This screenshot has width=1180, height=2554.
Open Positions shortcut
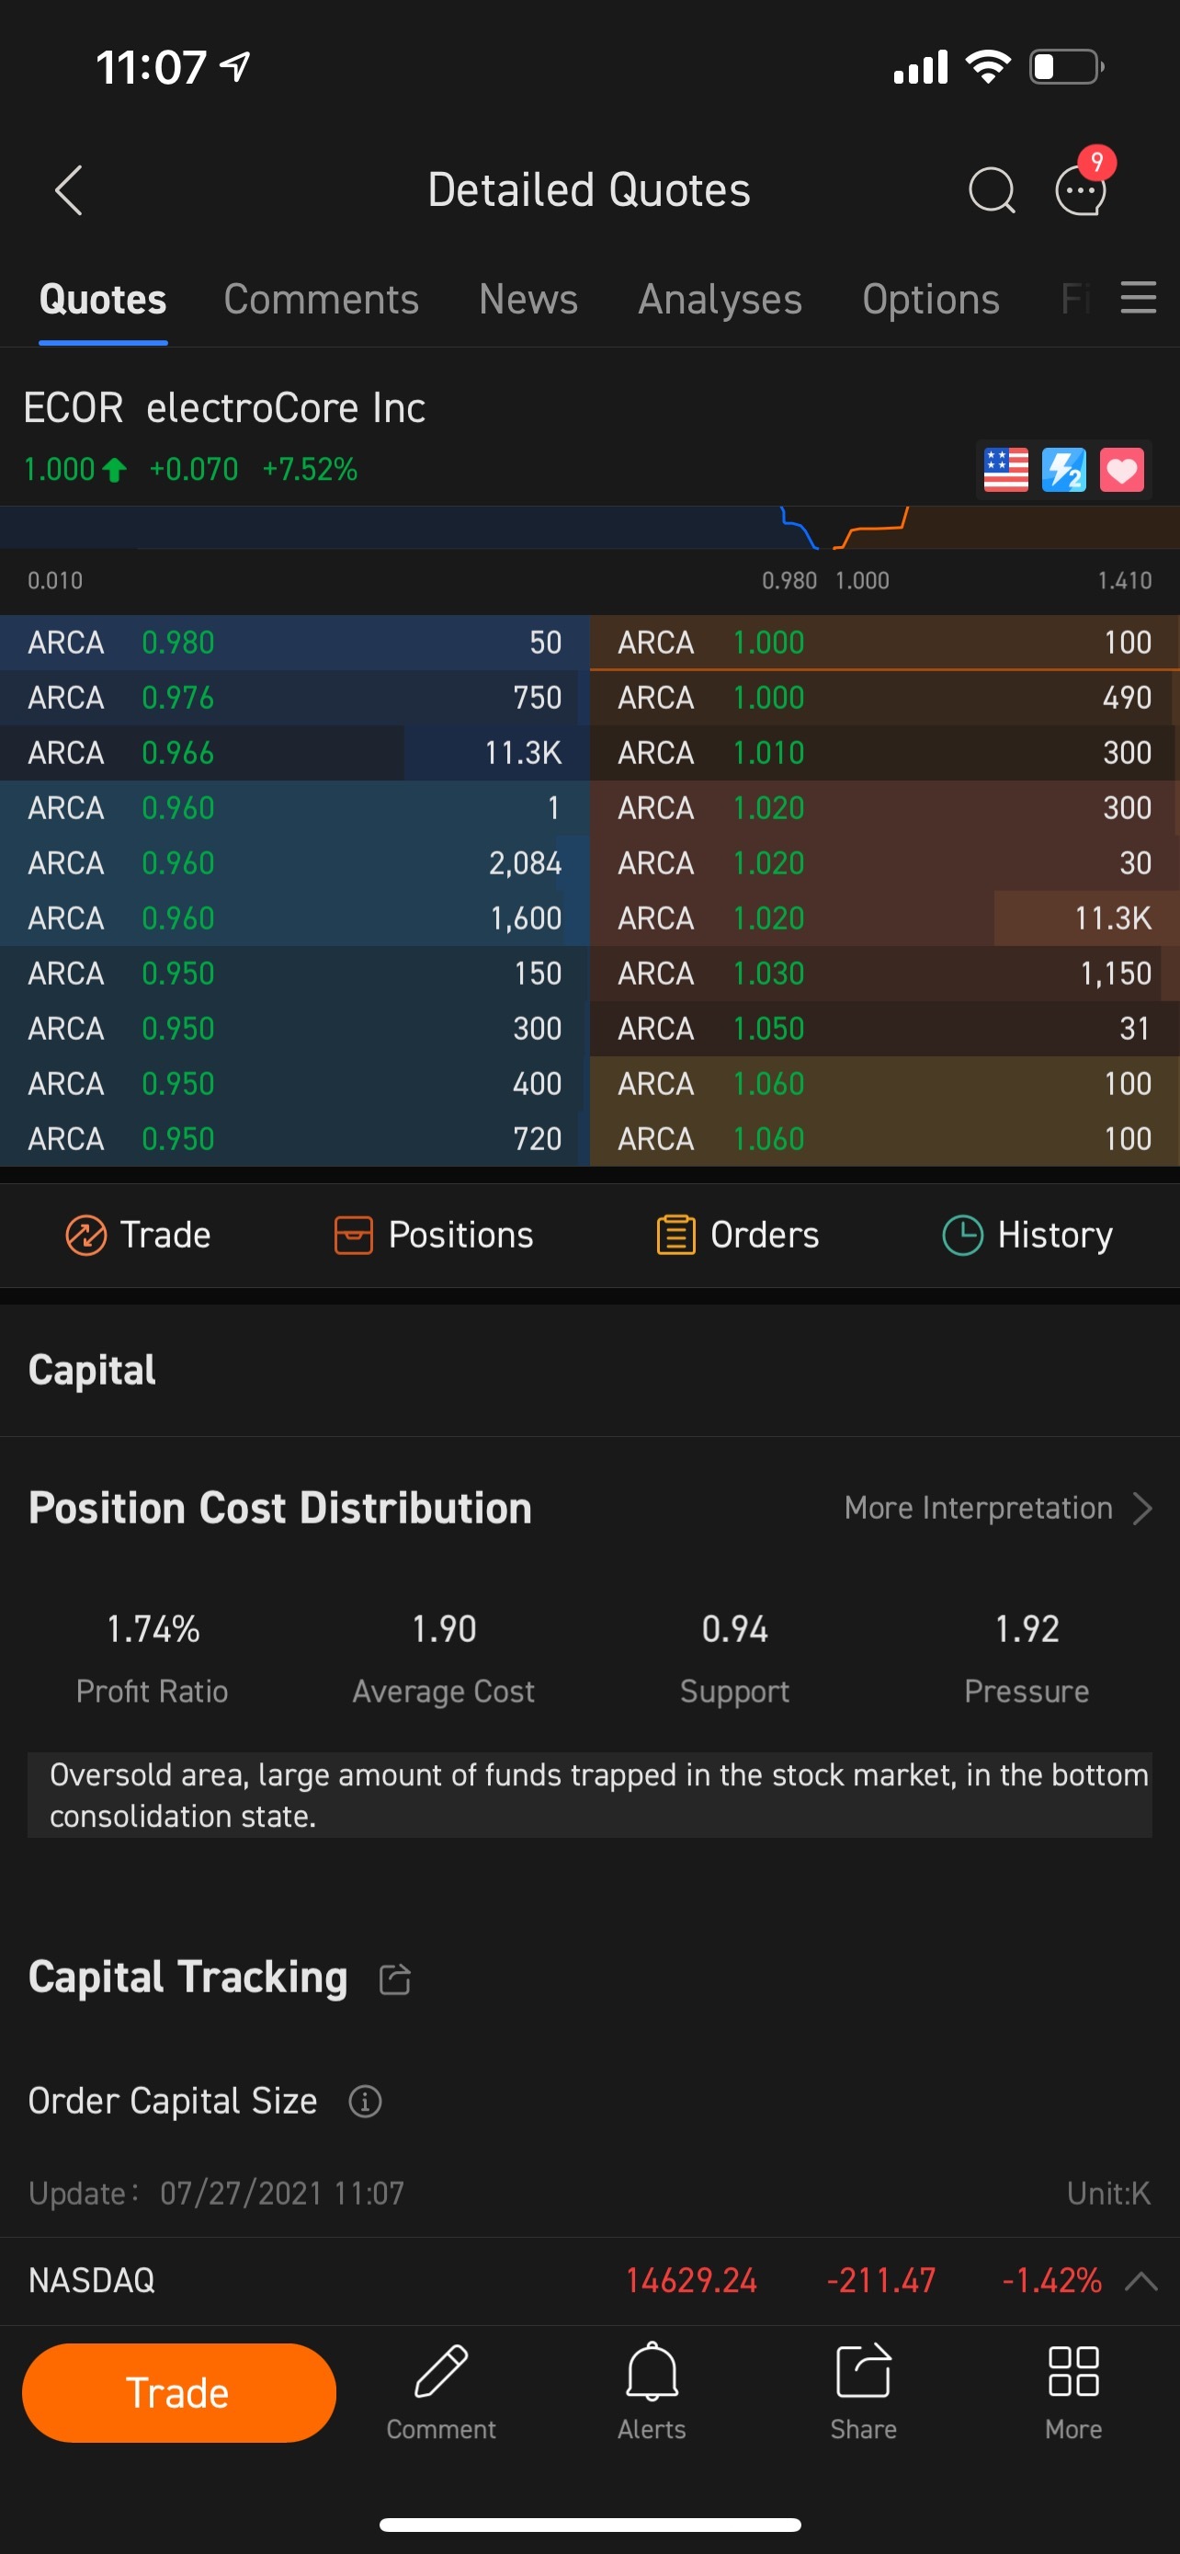click(433, 1236)
